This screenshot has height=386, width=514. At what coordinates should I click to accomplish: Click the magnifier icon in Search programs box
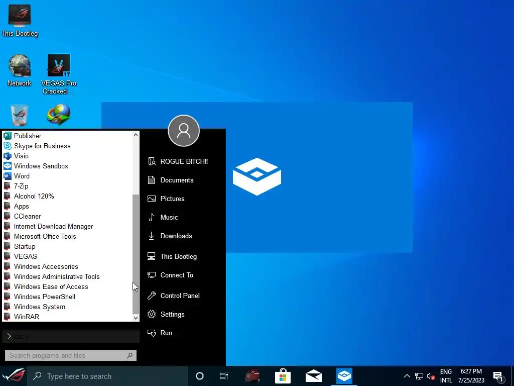pos(130,355)
